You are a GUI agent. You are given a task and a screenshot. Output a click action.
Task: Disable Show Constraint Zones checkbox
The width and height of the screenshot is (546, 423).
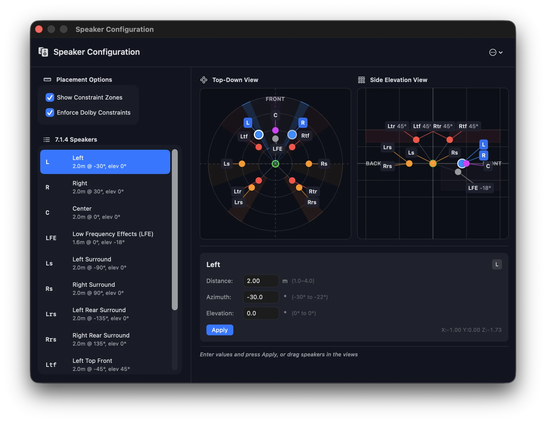(x=50, y=97)
